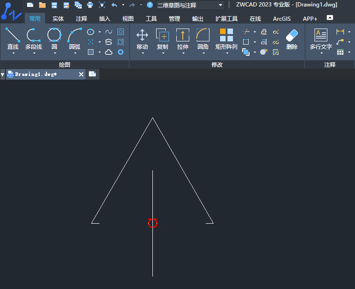
Task: Select the spline curve tool icon
Action: pyautogui.click(x=109, y=32)
